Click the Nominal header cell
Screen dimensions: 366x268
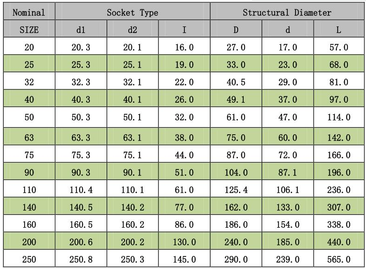point(29,11)
